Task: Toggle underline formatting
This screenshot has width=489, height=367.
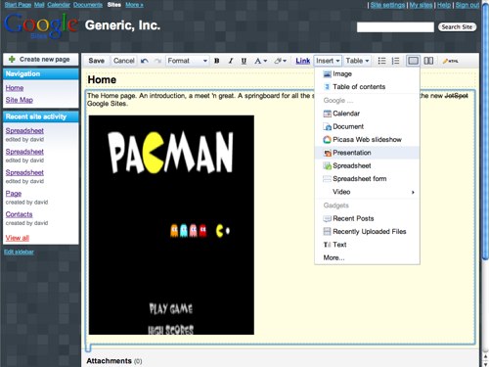Action: coord(244,61)
